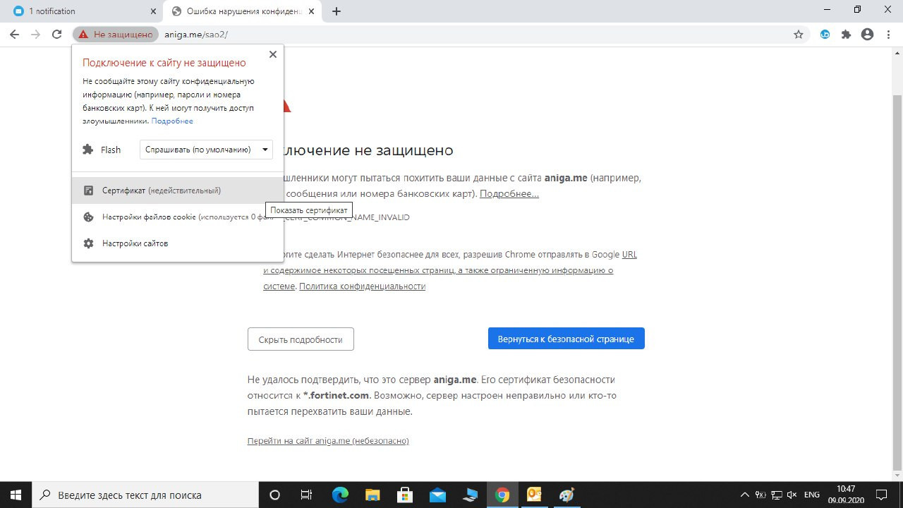Open a new tab with plus button

tap(337, 11)
